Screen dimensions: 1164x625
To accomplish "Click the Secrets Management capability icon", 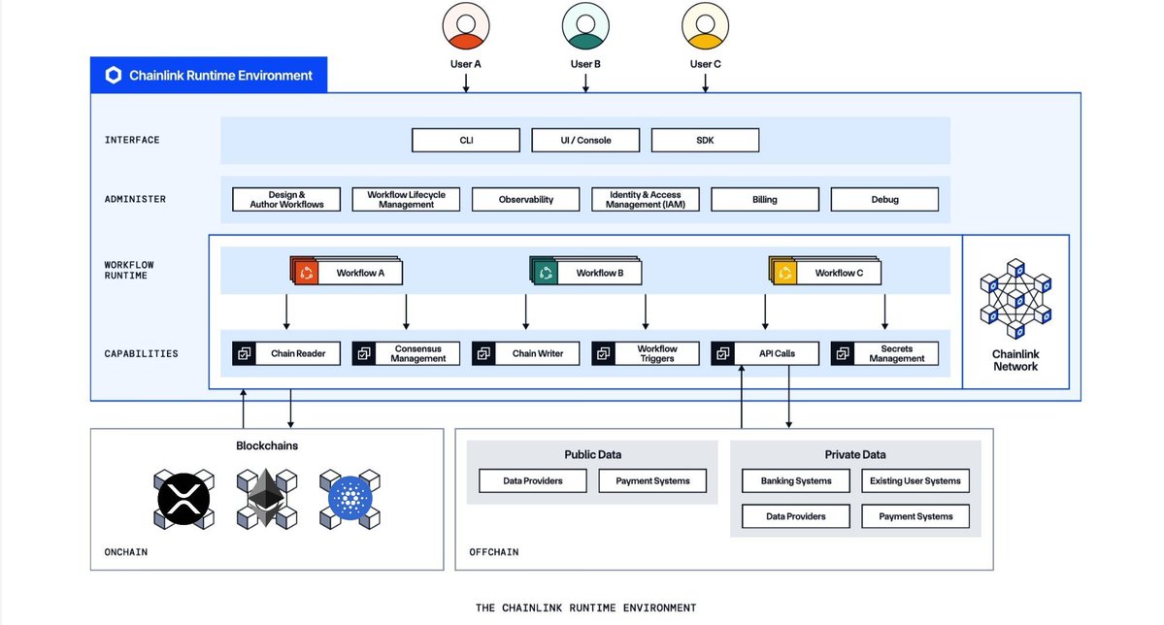I will (843, 353).
